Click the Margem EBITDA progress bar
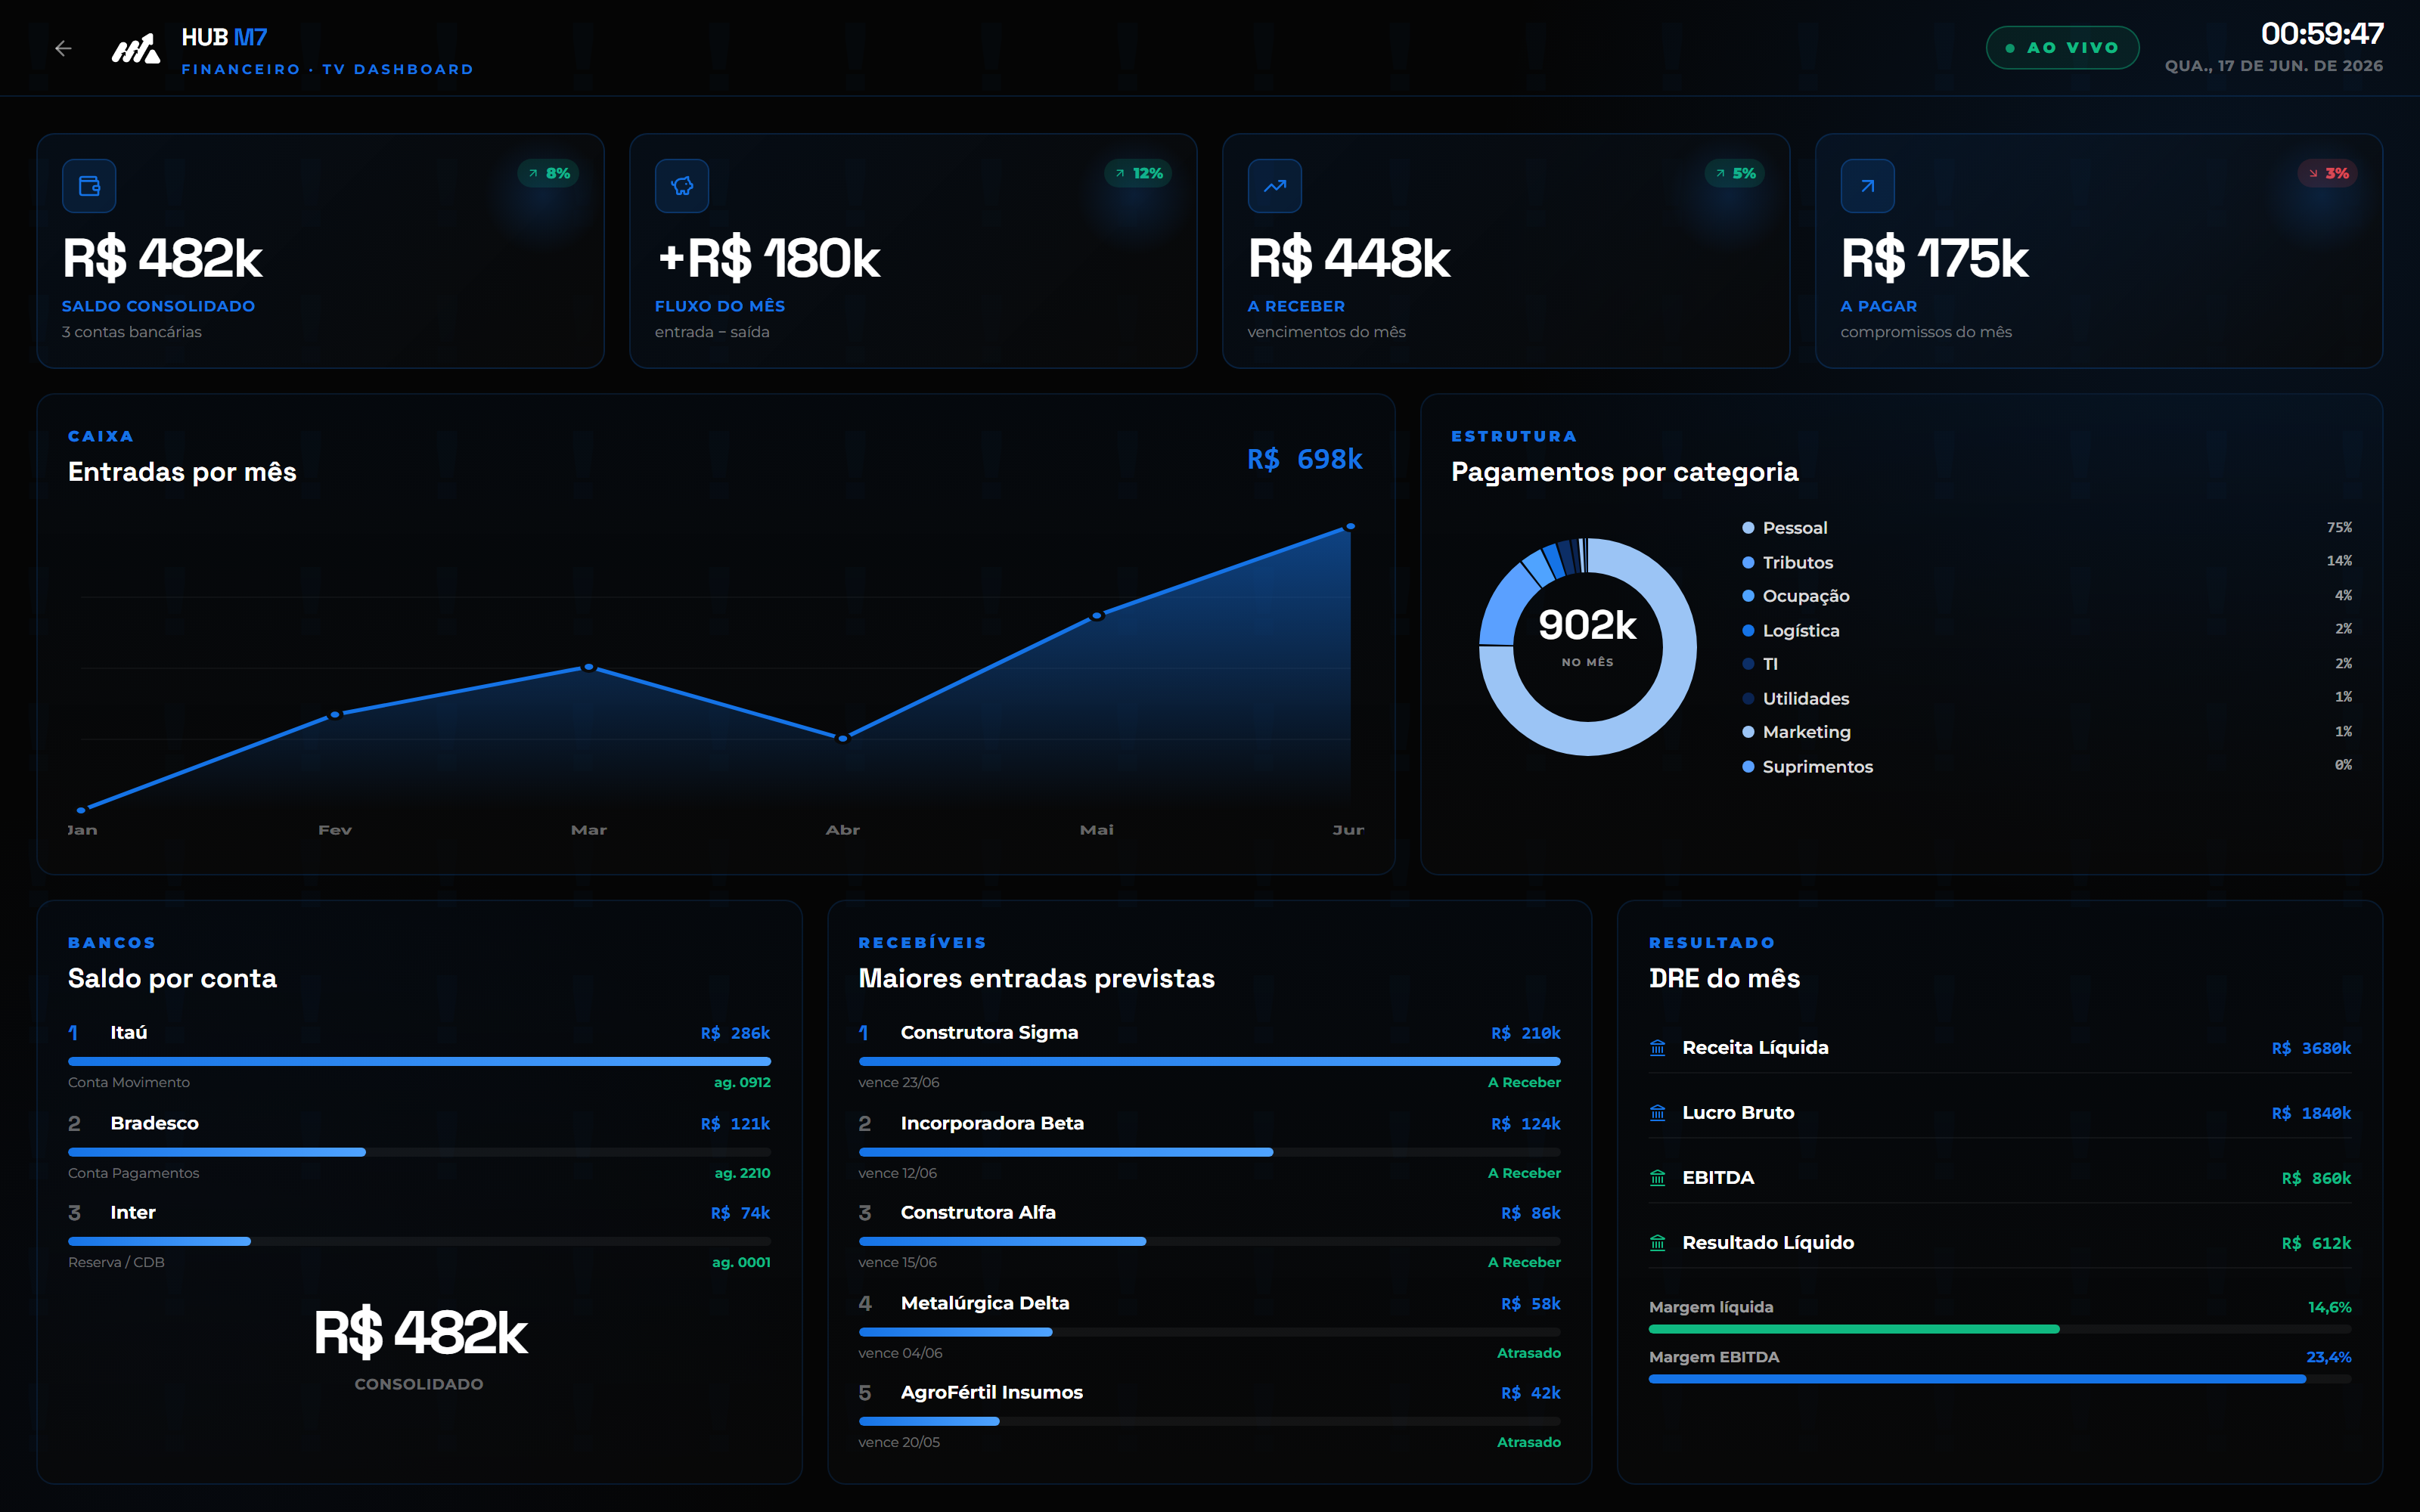 pyautogui.click(x=2000, y=1379)
